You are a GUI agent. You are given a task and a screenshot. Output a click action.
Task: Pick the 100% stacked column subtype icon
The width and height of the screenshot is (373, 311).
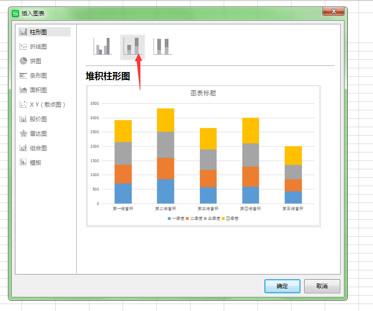tap(163, 47)
